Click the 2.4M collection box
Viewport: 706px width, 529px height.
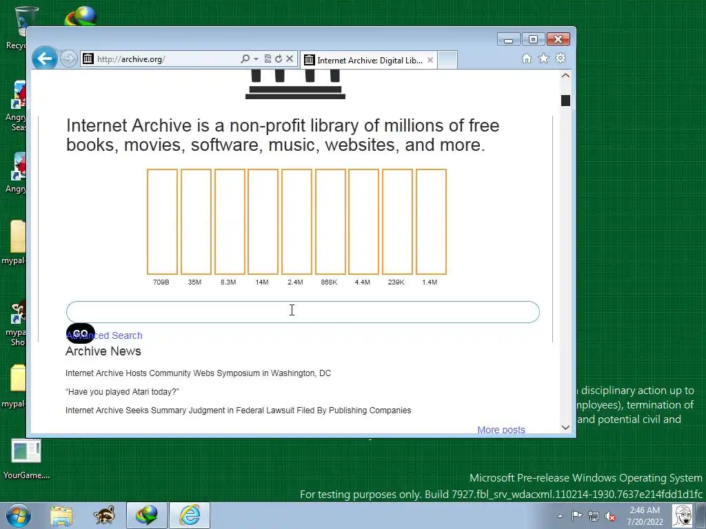pyautogui.click(x=296, y=222)
